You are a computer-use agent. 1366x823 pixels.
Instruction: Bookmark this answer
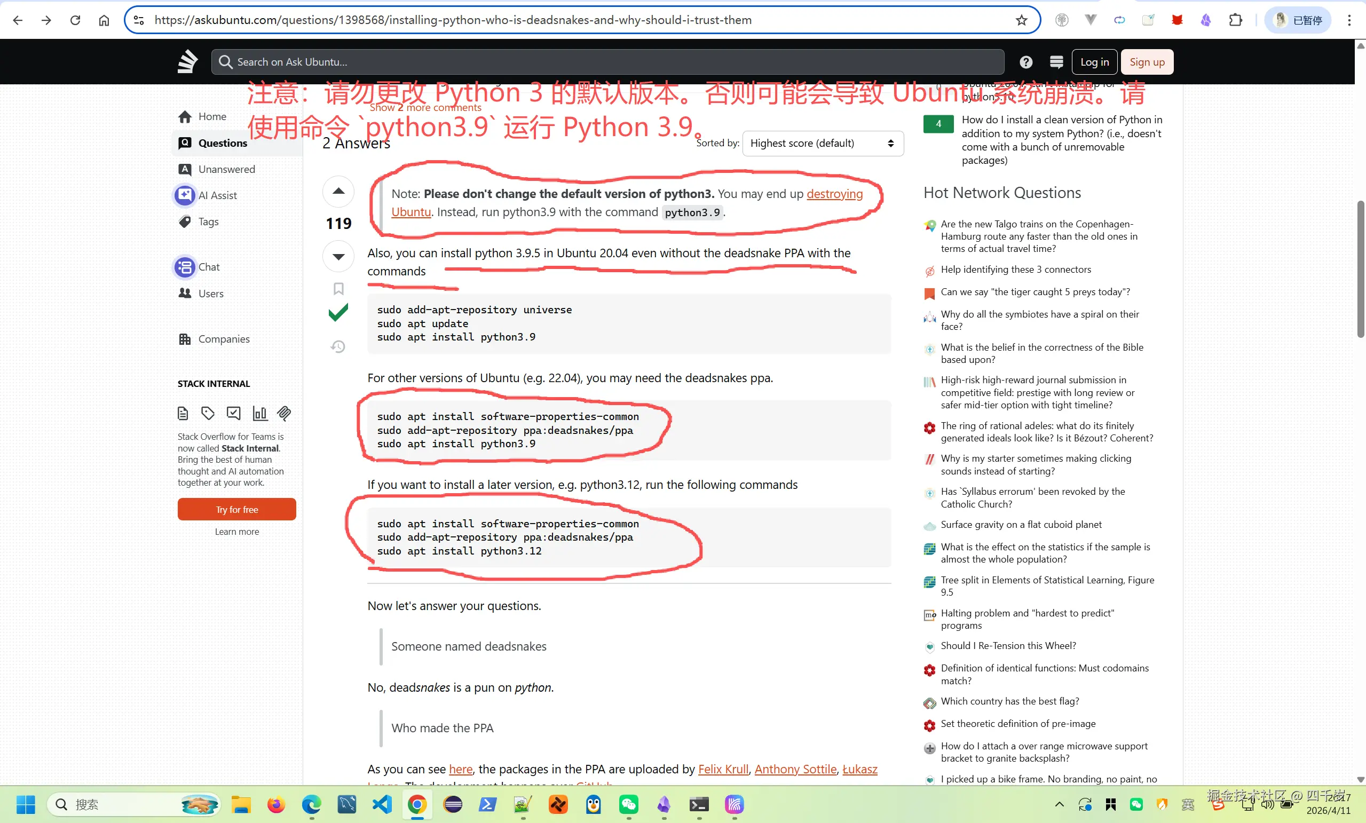pos(338,289)
